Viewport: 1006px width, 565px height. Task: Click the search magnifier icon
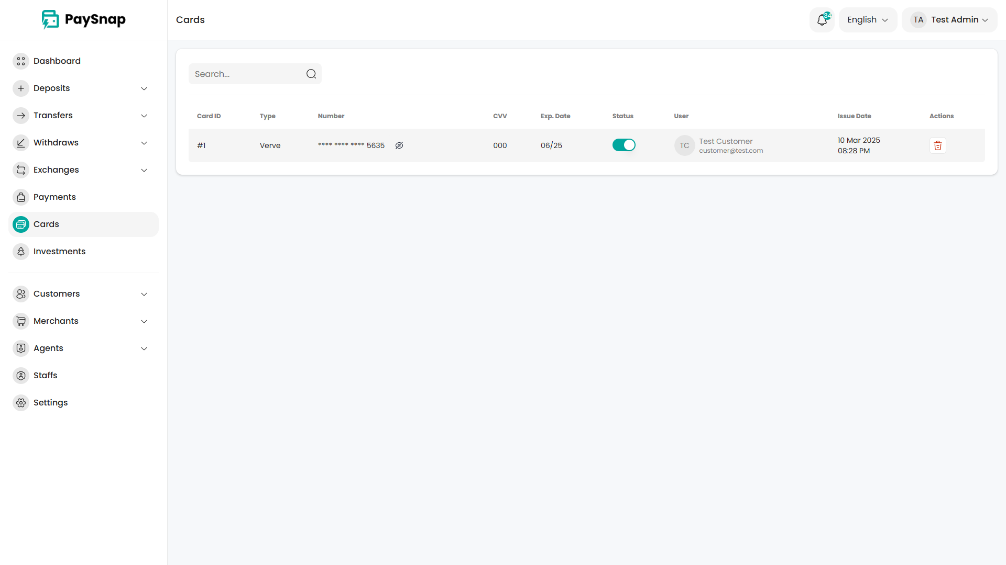311,74
